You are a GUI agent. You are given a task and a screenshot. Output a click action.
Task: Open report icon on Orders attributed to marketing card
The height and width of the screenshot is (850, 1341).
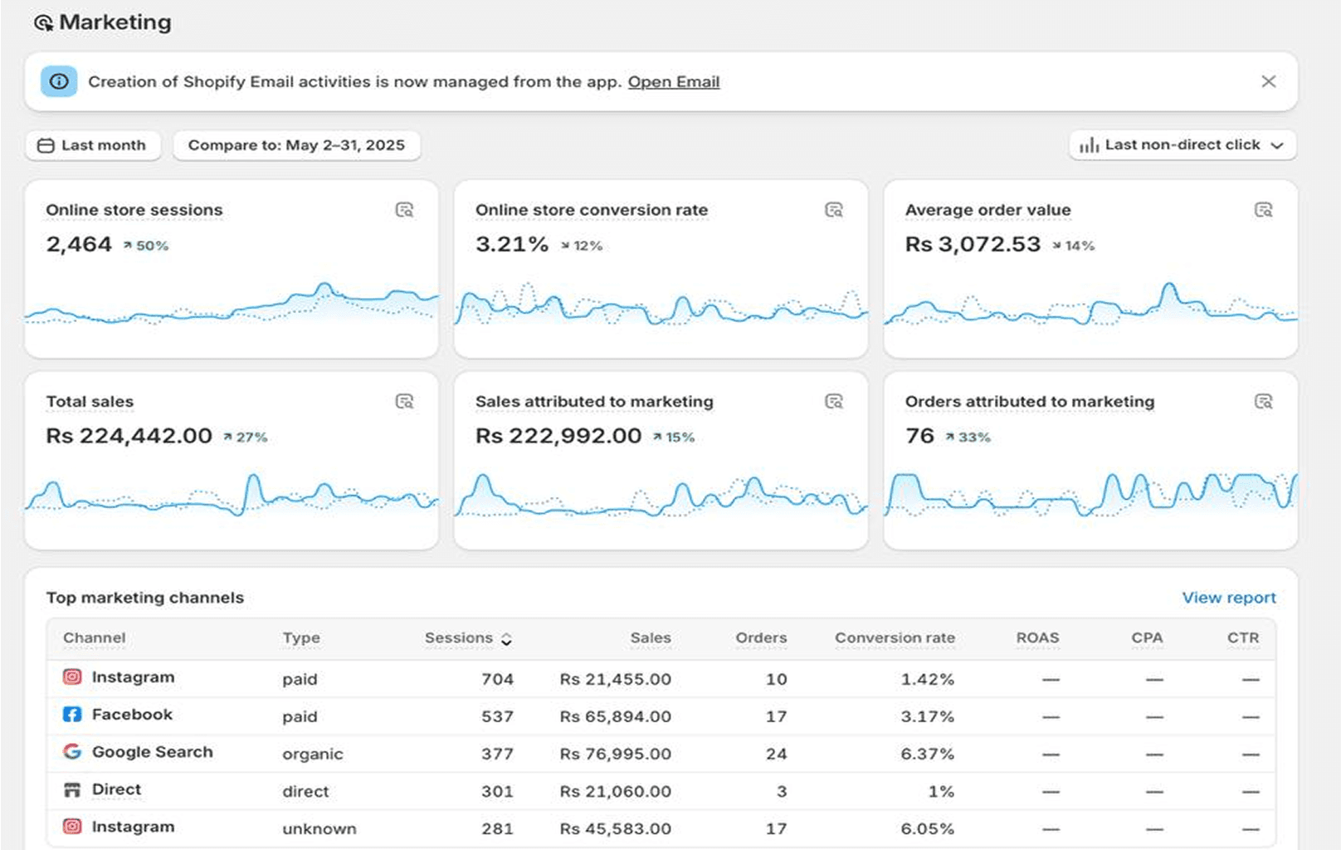pyautogui.click(x=1263, y=402)
